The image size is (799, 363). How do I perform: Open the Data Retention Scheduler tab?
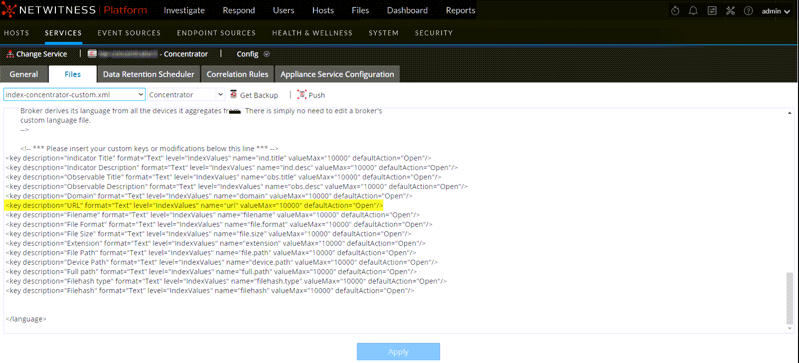[149, 74]
